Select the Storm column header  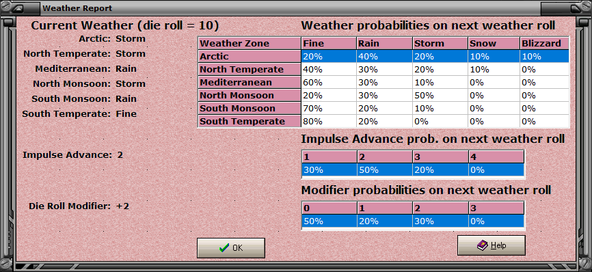pos(440,43)
